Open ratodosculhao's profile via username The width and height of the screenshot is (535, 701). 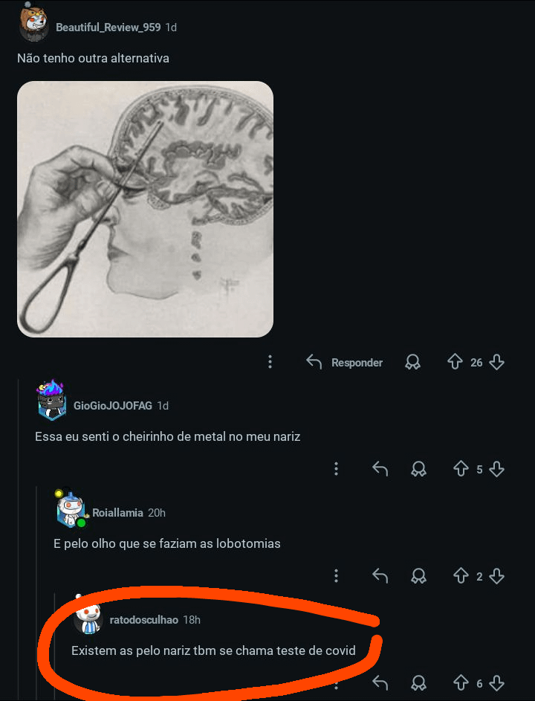click(144, 620)
